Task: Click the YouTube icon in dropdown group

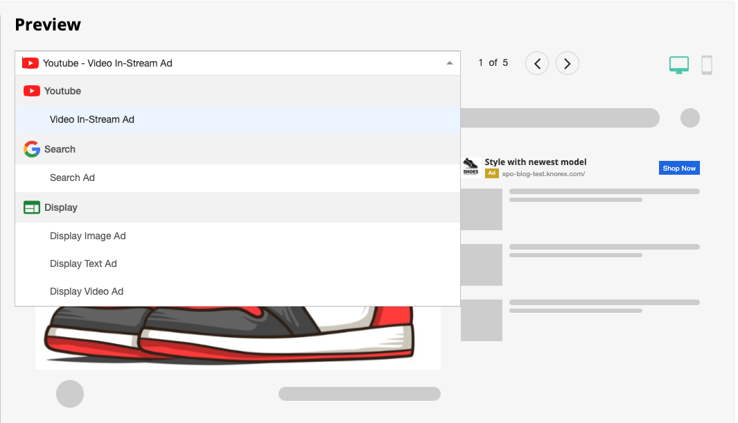Action: tap(32, 91)
